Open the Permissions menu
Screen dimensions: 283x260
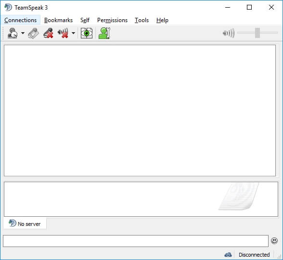click(x=112, y=20)
